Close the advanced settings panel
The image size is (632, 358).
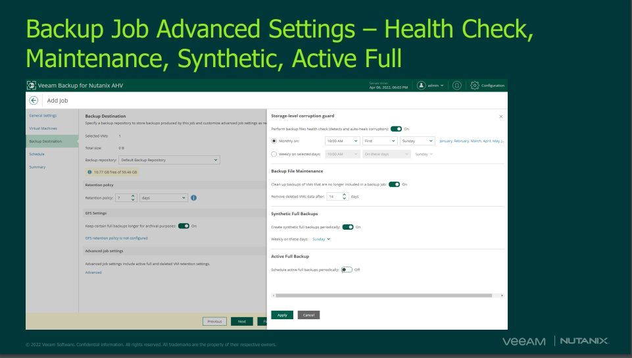[x=501, y=116]
